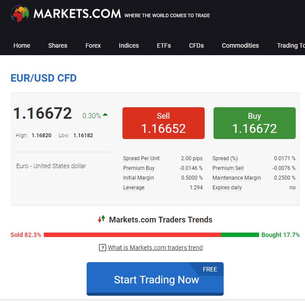Go to the Shares menu

click(x=58, y=45)
